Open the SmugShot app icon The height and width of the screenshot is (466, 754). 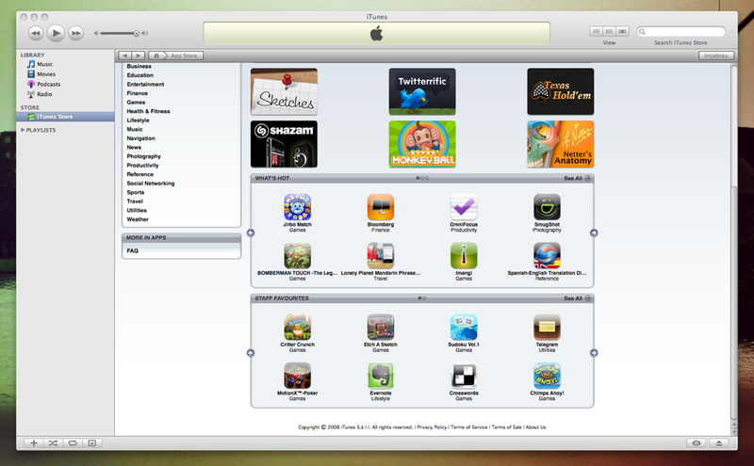tap(547, 207)
